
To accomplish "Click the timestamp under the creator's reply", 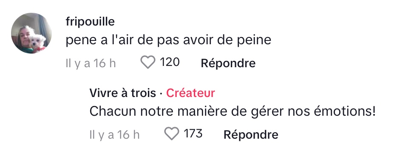I will click(x=115, y=135).
